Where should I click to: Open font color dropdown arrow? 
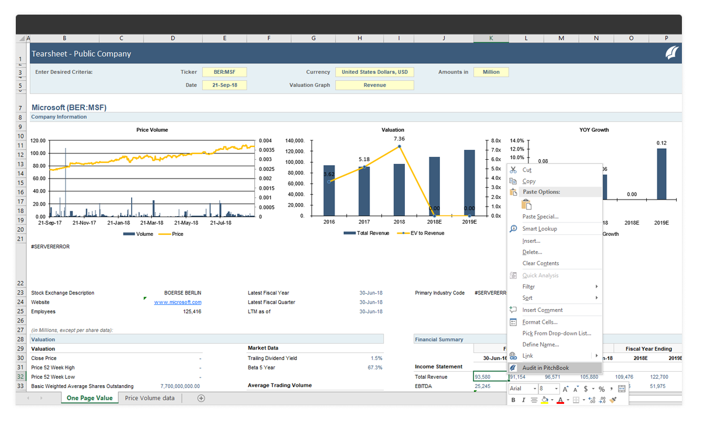click(x=568, y=400)
